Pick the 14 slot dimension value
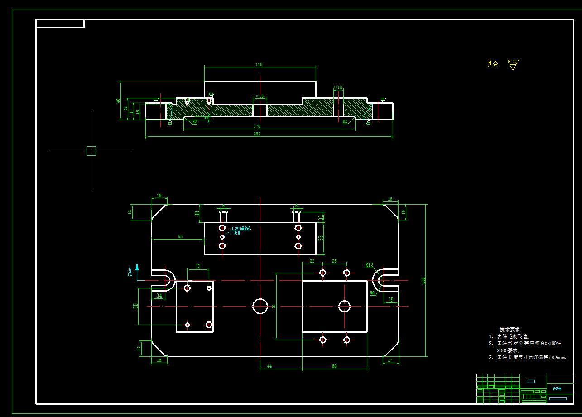 tap(159, 296)
